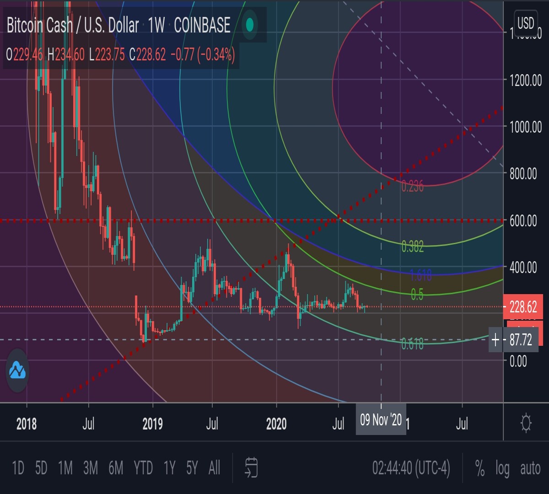Click the plus icon at 87.72
549x494 pixels.
coord(495,340)
